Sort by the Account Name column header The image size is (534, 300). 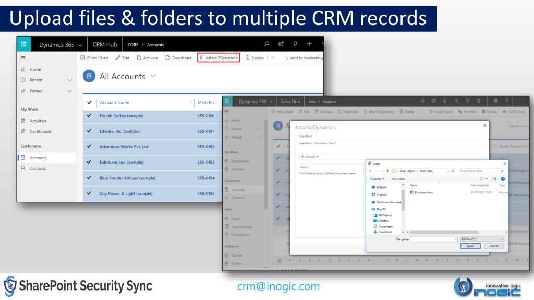(114, 103)
